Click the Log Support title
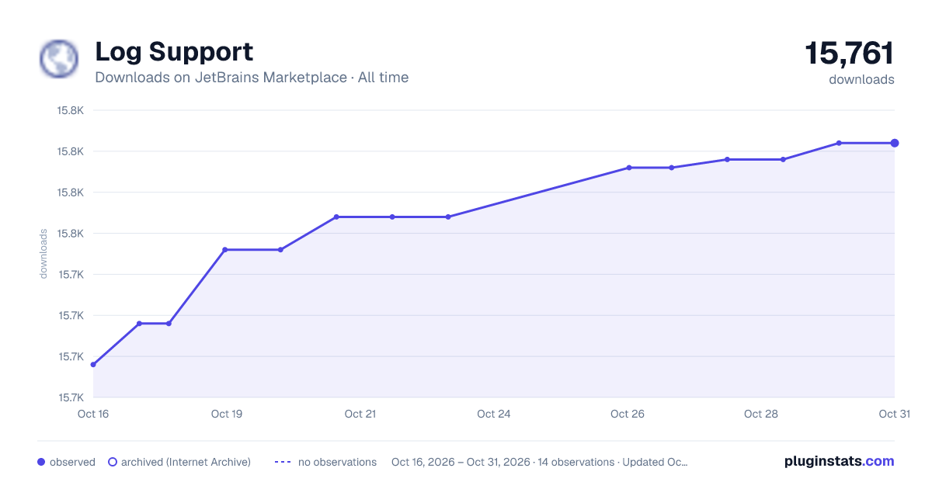 coord(174,52)
